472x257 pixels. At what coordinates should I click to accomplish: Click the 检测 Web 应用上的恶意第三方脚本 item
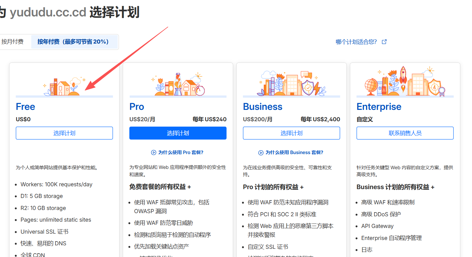pyautogui.click(x=291, y=230)
